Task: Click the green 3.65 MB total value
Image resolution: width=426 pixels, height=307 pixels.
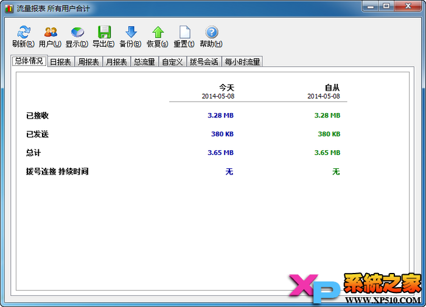Action: 327,153
